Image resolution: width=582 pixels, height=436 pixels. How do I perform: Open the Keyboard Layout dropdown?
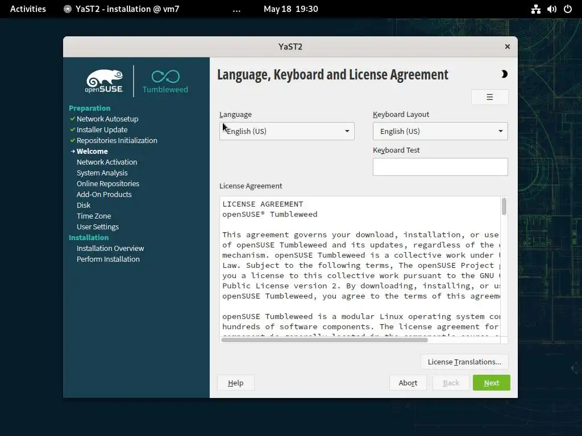point(440,131)
